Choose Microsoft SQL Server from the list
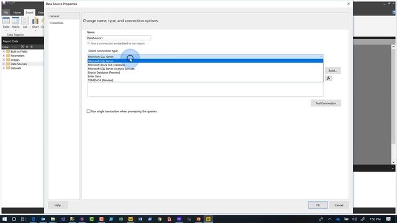Screen dimensions: 397x223 click(205, 61)
